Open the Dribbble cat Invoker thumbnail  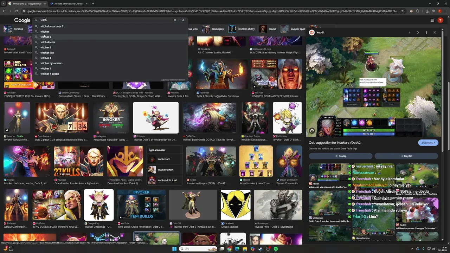coord(156,118)
